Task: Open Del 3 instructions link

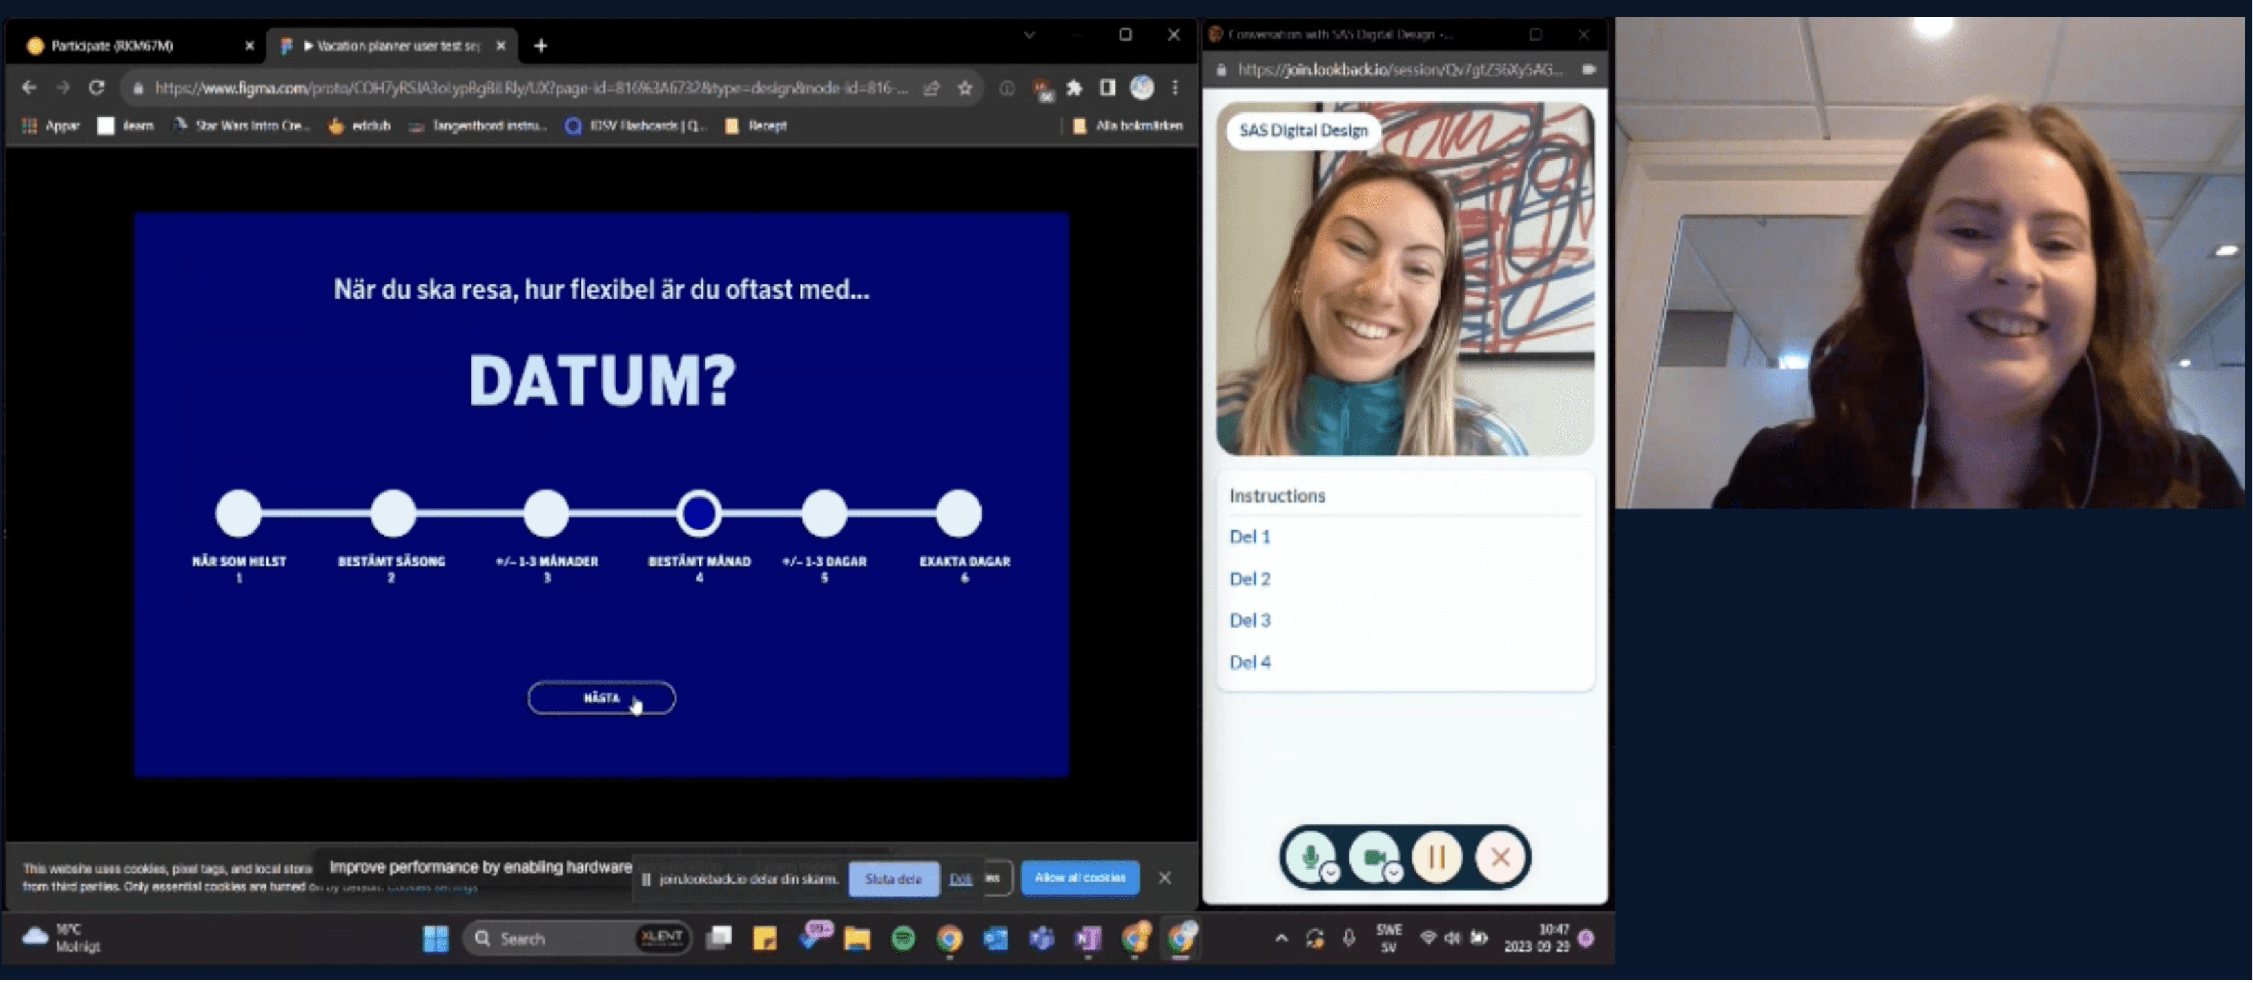Action: [x=1249, y=619]
